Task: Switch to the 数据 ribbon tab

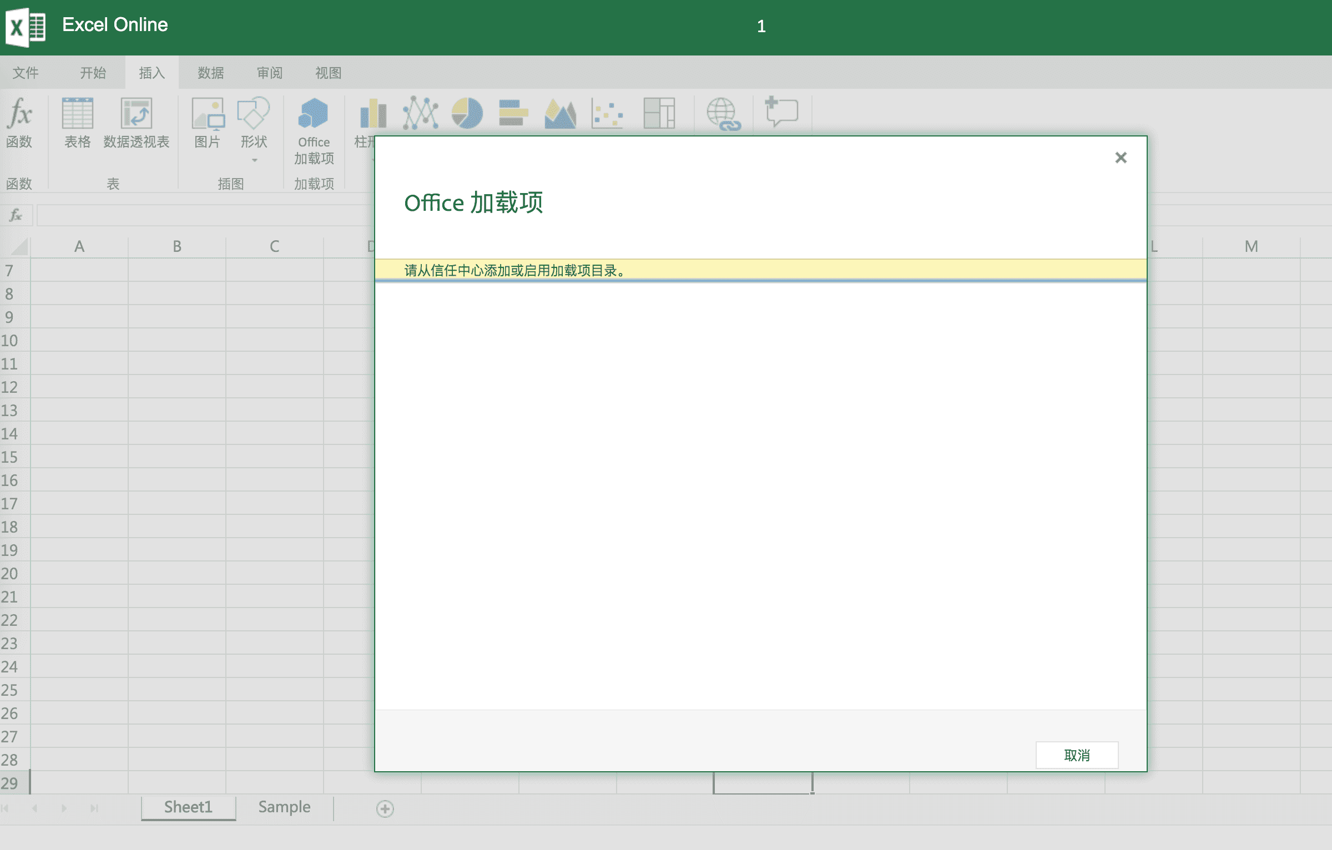Action: pyautogui.click(x=210, y=73)
